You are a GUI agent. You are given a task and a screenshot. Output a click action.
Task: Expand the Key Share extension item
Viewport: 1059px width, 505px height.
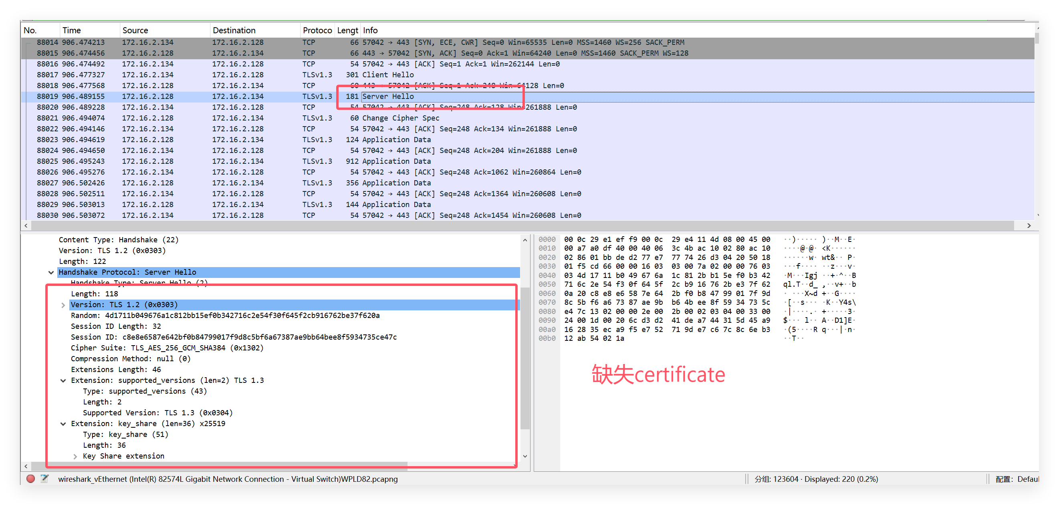(75, 456)
